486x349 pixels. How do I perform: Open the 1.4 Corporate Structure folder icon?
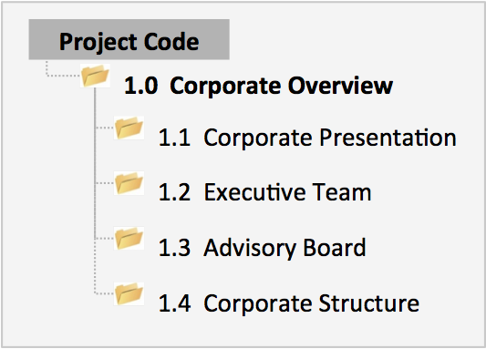(129, 294)
